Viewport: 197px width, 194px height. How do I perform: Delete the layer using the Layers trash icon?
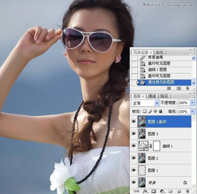click(187, 191)
